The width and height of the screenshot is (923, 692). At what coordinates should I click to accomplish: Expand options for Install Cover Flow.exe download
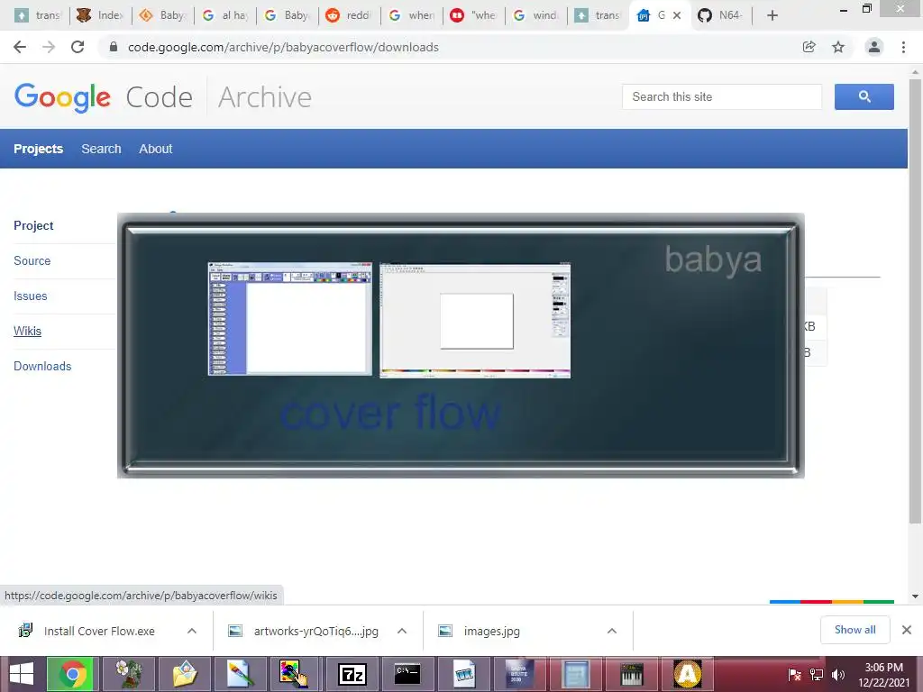[x=192, y=631]
